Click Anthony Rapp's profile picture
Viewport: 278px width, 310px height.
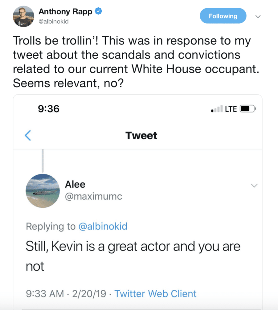point(23,16)
